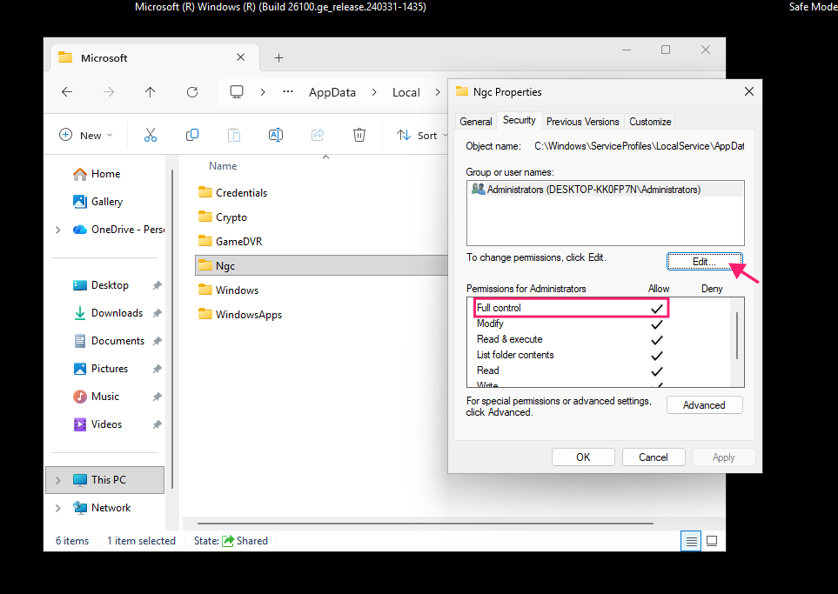Unpin Downloads using its pin icon
Viewport: 838px width, 594px height.
(157, 314)
